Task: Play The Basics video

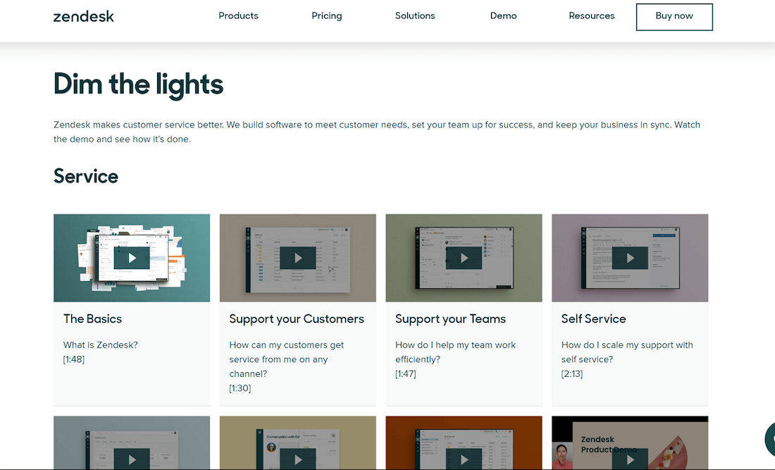Action: 132,258
